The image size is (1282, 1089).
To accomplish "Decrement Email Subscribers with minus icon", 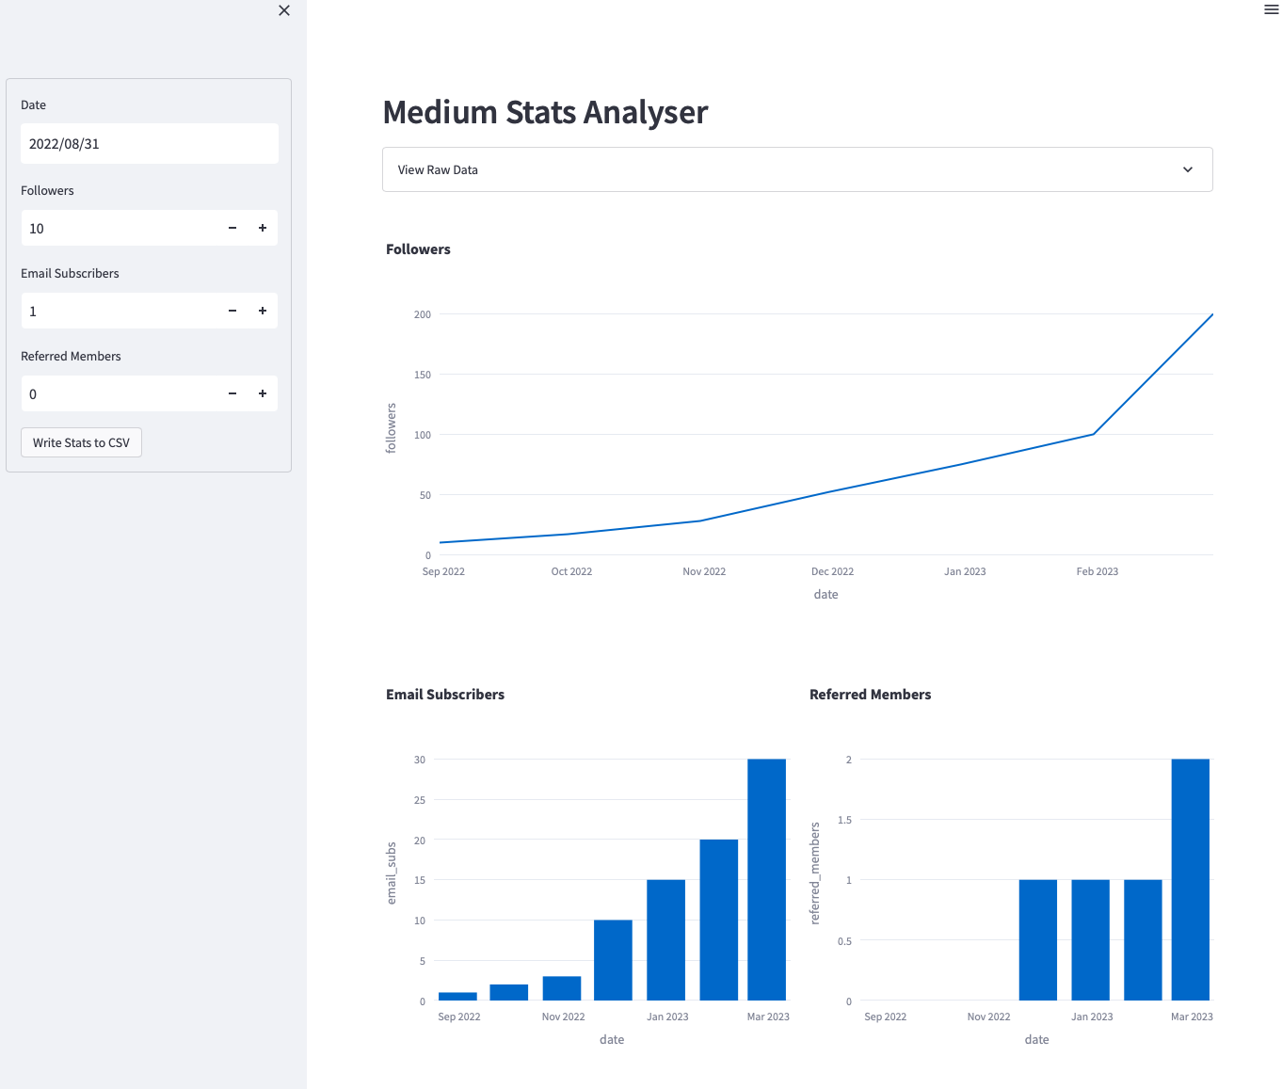I will click(x=232, y=311).
